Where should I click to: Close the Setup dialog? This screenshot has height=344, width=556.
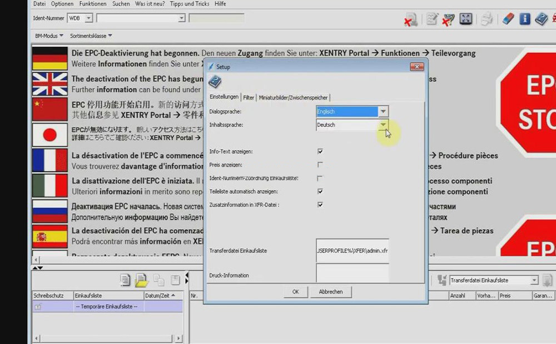point(417,67)
